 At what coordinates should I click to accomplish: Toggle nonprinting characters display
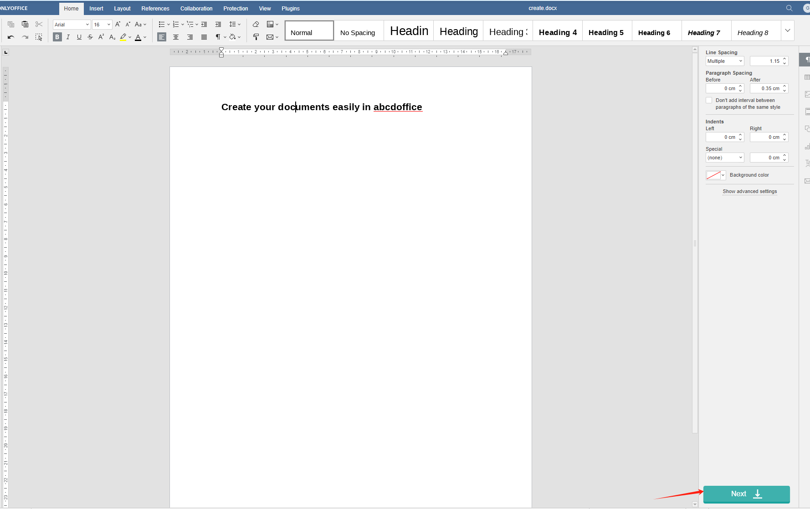point(218,37)
